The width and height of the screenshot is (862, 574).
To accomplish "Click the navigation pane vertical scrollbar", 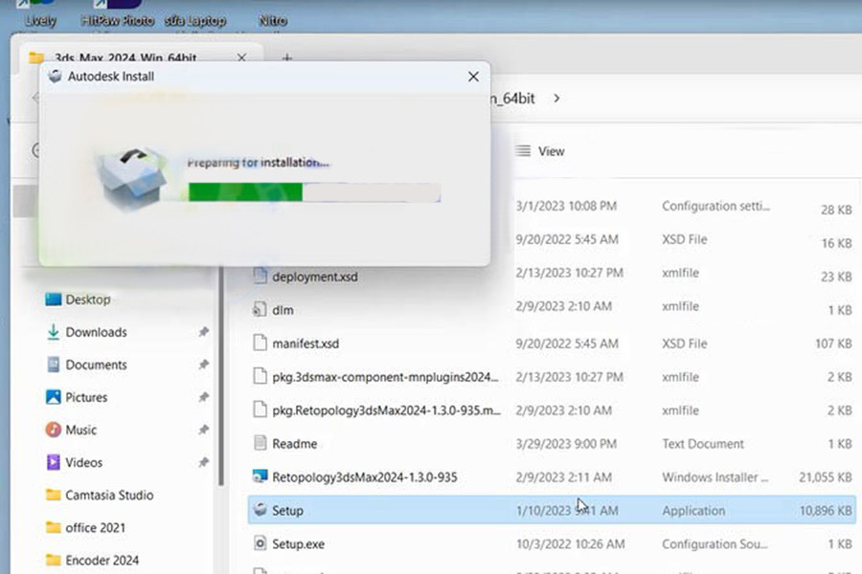I will [221, 383].
